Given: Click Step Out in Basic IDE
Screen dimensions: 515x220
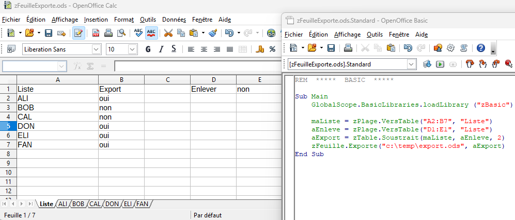Looking at the screenshot, I should click(x=495, y=64).
